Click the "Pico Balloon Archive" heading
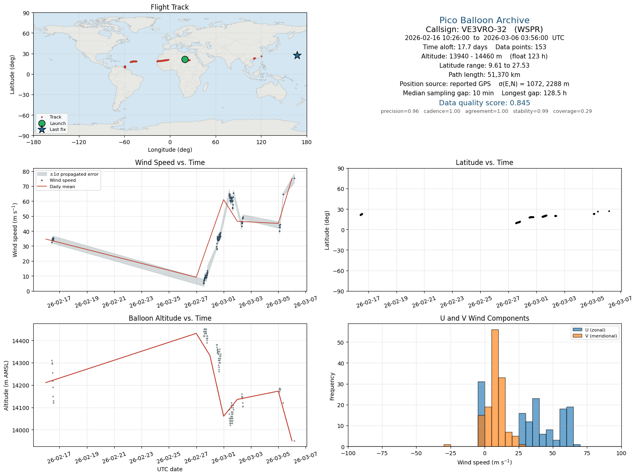The width and height of the screenshot is (637, 476). (484, 20)
